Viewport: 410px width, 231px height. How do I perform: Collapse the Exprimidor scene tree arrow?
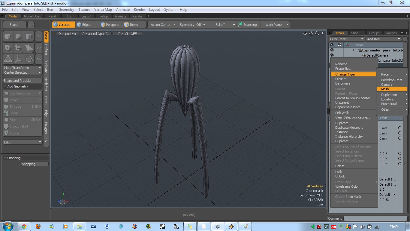click(x=353, y=50)
